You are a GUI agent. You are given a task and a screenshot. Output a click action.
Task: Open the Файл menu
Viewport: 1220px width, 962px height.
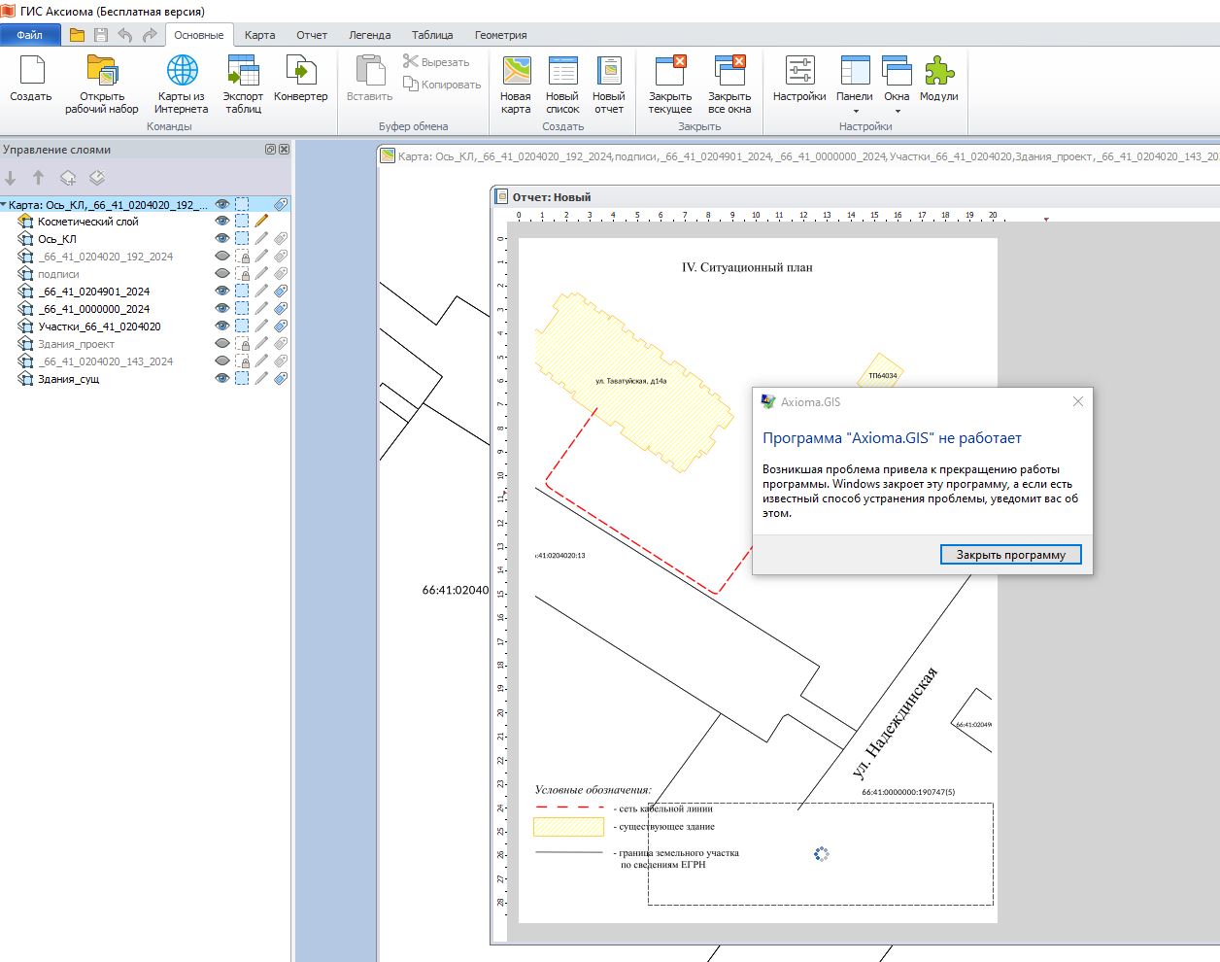[30, 35]
